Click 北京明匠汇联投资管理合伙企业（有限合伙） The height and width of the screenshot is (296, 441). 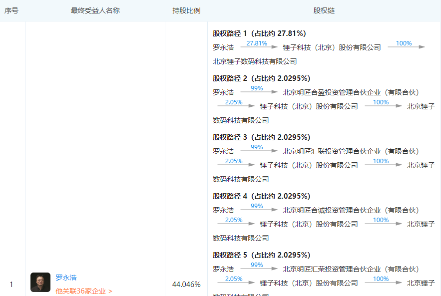tap(351, 152)
